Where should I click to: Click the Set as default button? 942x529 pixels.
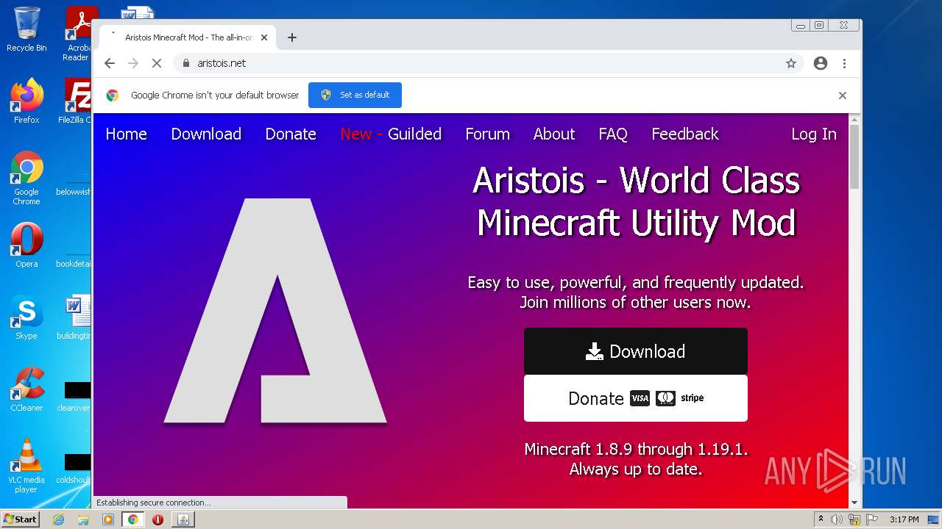355,95
